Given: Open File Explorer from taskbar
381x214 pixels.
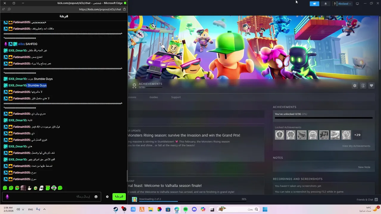Looking at the screenshot, I should click(x=151, y=209).
